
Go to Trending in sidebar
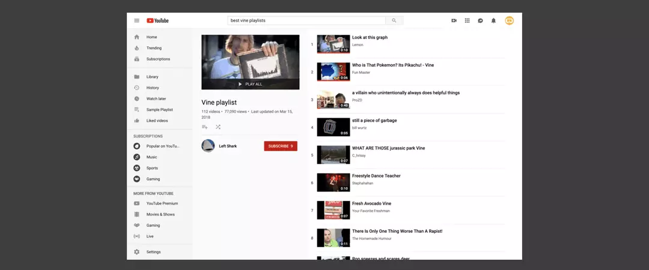(x=154, y=48)
